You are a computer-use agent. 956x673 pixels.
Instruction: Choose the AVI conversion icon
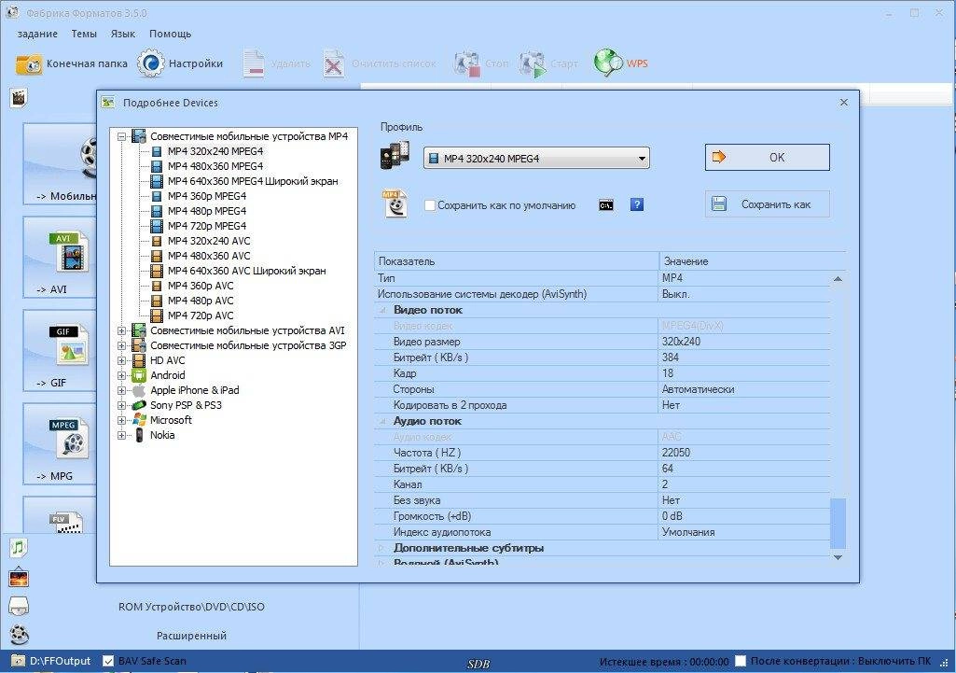[x=72, y=252]
